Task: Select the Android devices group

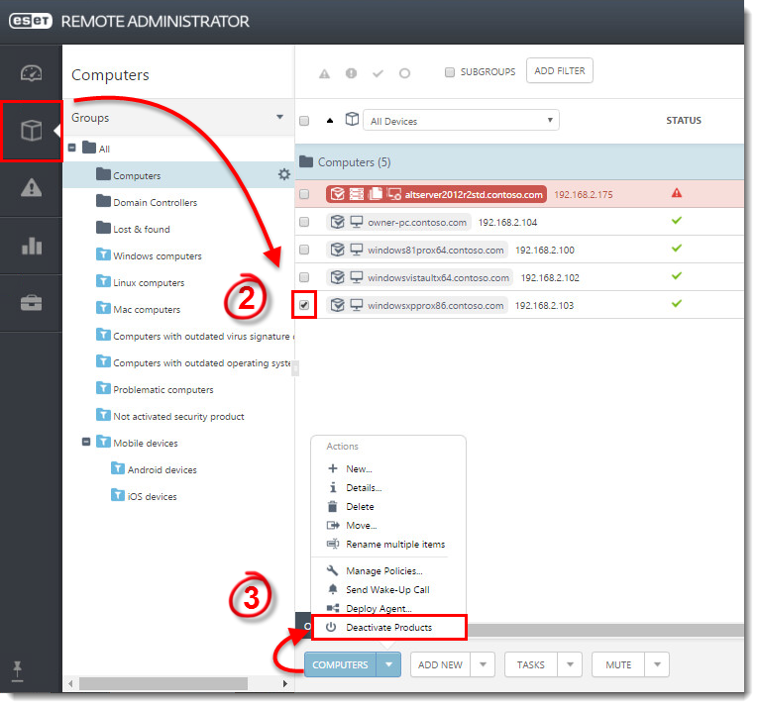Action: click(163, 469)
